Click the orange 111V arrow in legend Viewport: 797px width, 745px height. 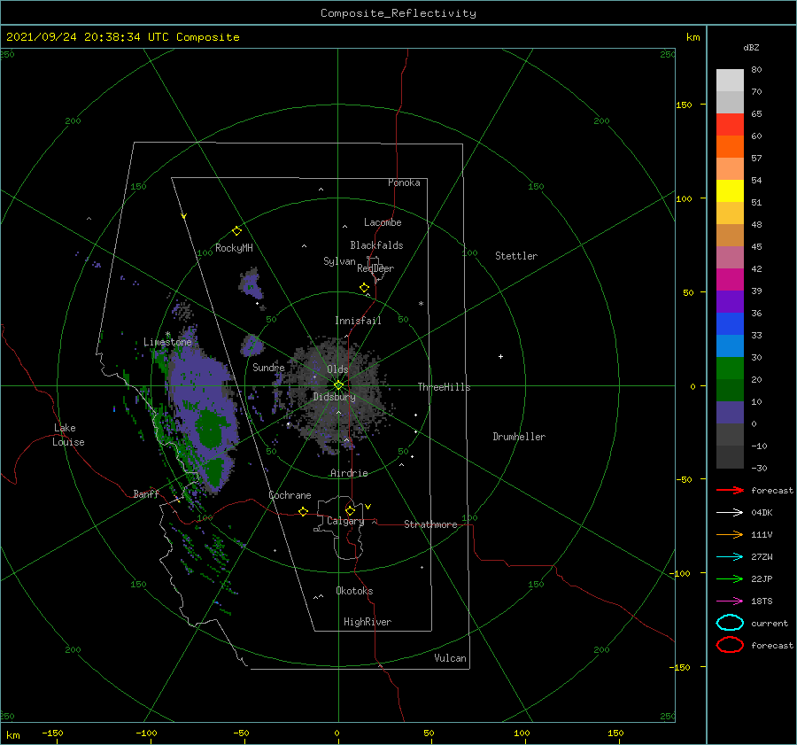pos(730,534)
